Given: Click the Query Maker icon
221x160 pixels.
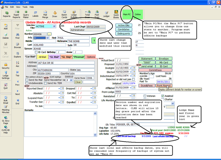Looking at the screenshot, I should click(26, 14).
